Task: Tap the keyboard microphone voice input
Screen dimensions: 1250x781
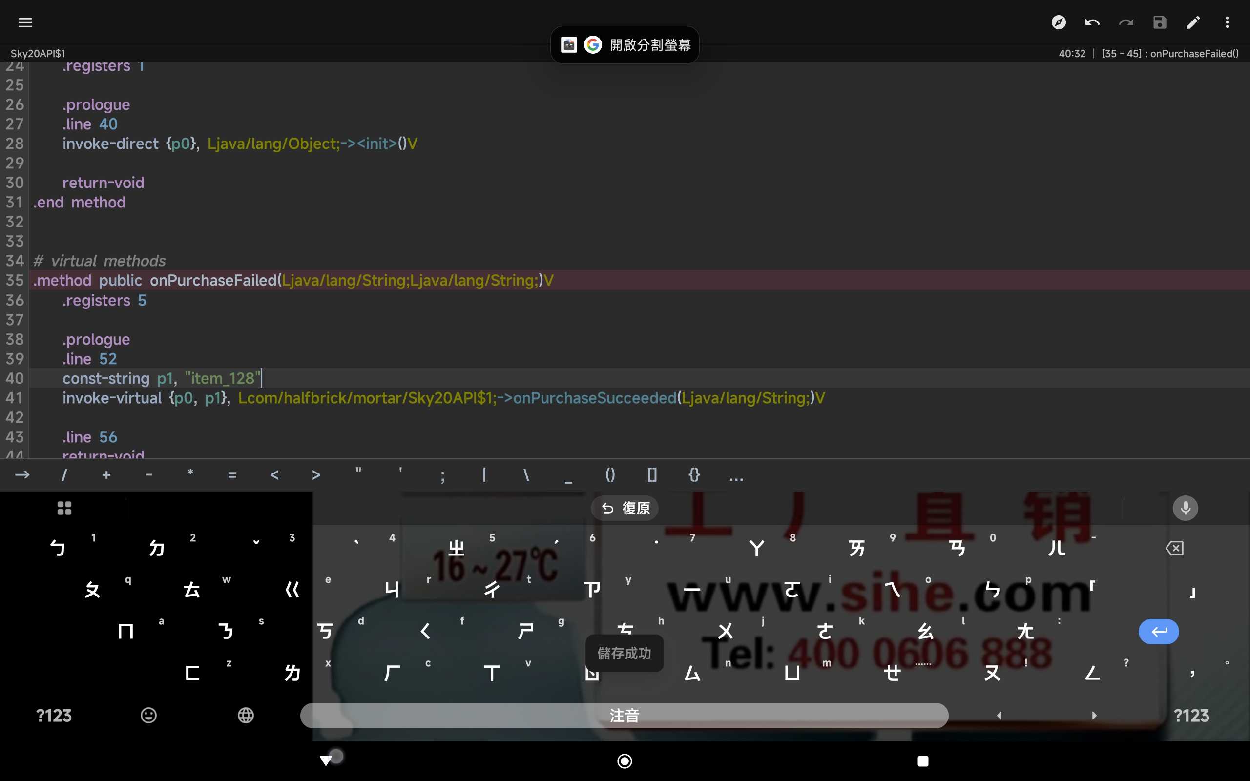Action: (1185, 508)
